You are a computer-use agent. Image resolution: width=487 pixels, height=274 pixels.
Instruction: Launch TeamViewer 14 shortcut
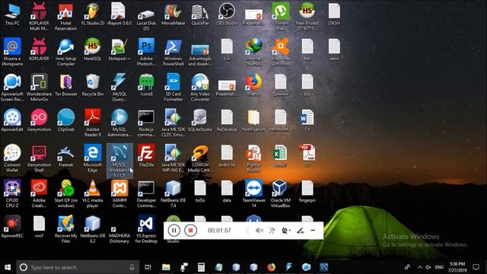point(253,193)
